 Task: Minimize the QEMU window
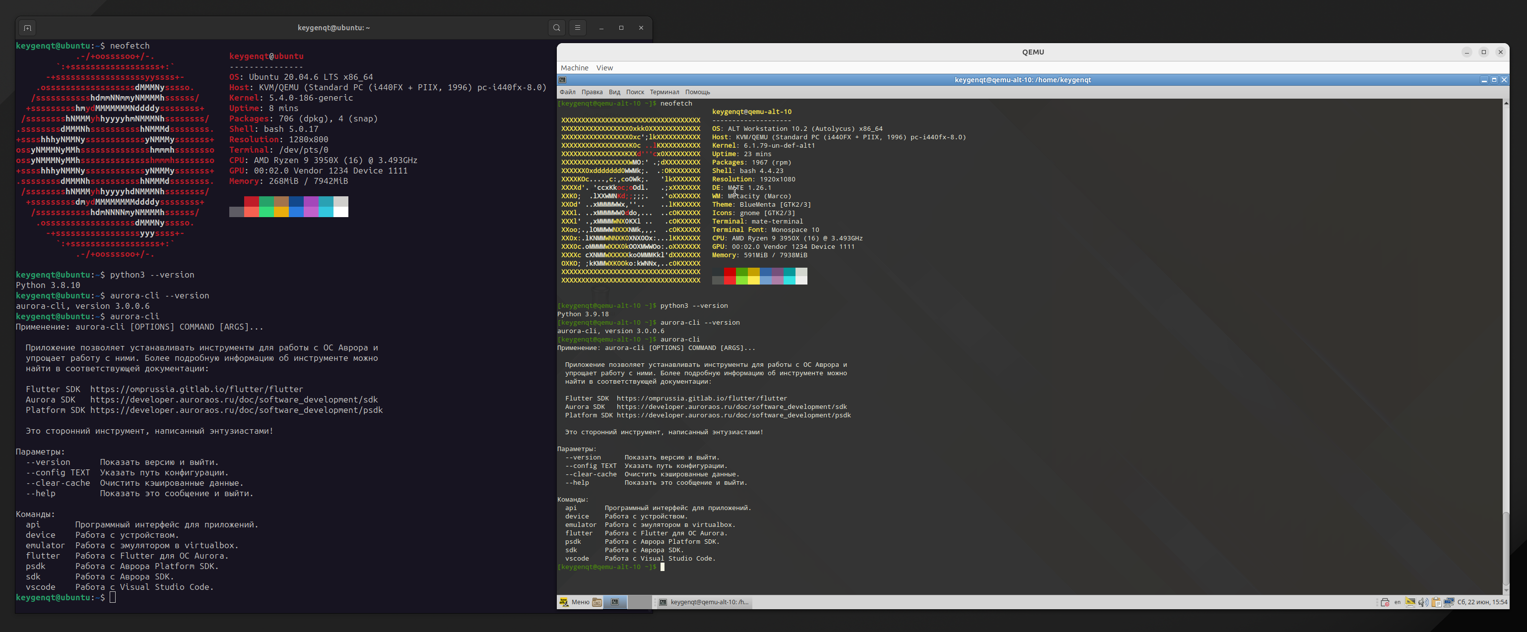tap(1466, 52)
